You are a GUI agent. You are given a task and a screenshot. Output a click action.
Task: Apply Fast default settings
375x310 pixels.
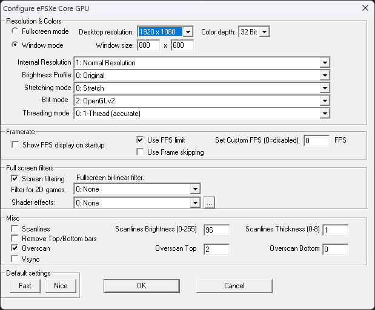pos(25,286)
